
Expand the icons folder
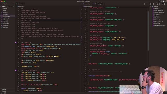pos(7,10)
